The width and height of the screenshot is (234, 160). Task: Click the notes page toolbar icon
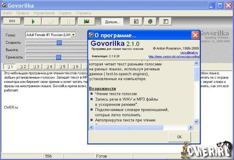pyautogui.click(x=136, y=21)
